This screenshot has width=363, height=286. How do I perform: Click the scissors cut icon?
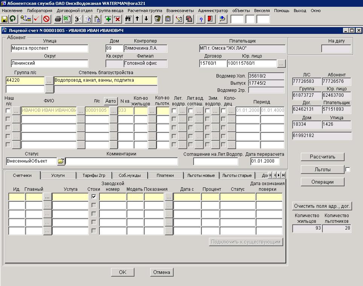[78, 19]
